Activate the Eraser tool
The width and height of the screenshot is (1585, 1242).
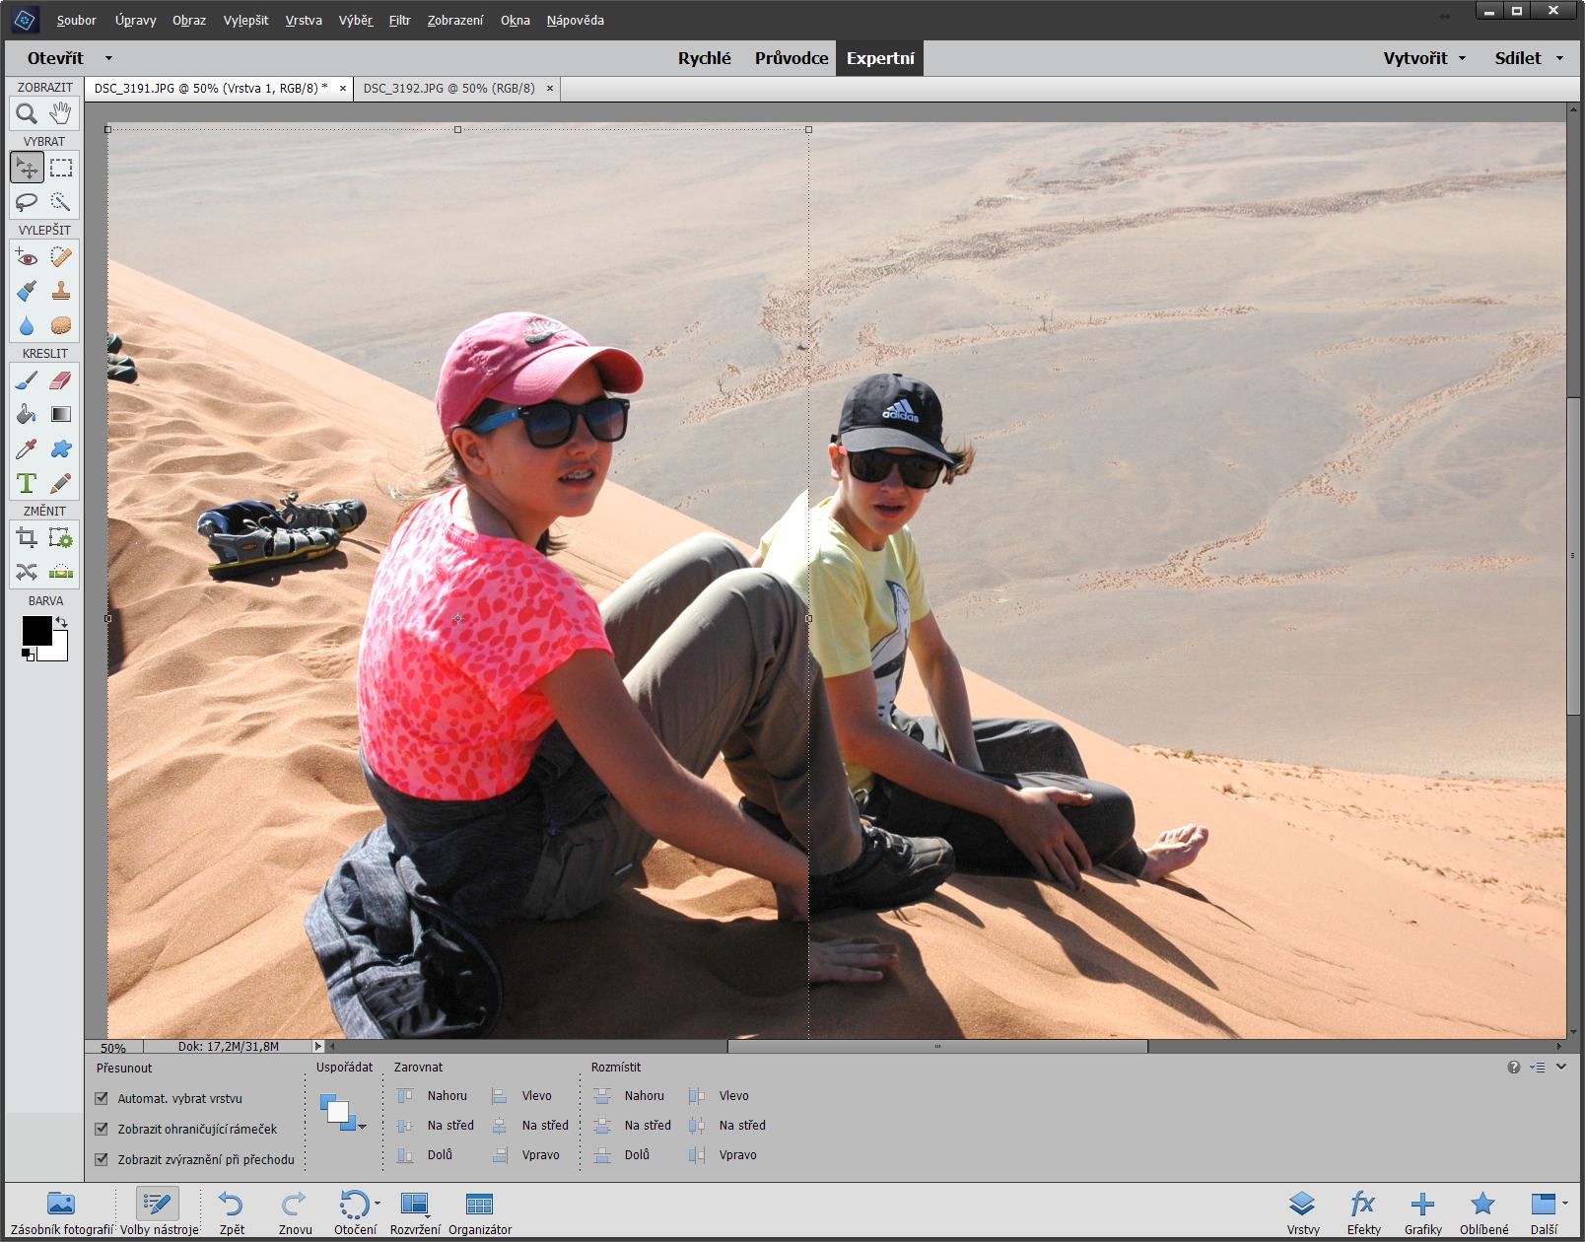[61, 380]
